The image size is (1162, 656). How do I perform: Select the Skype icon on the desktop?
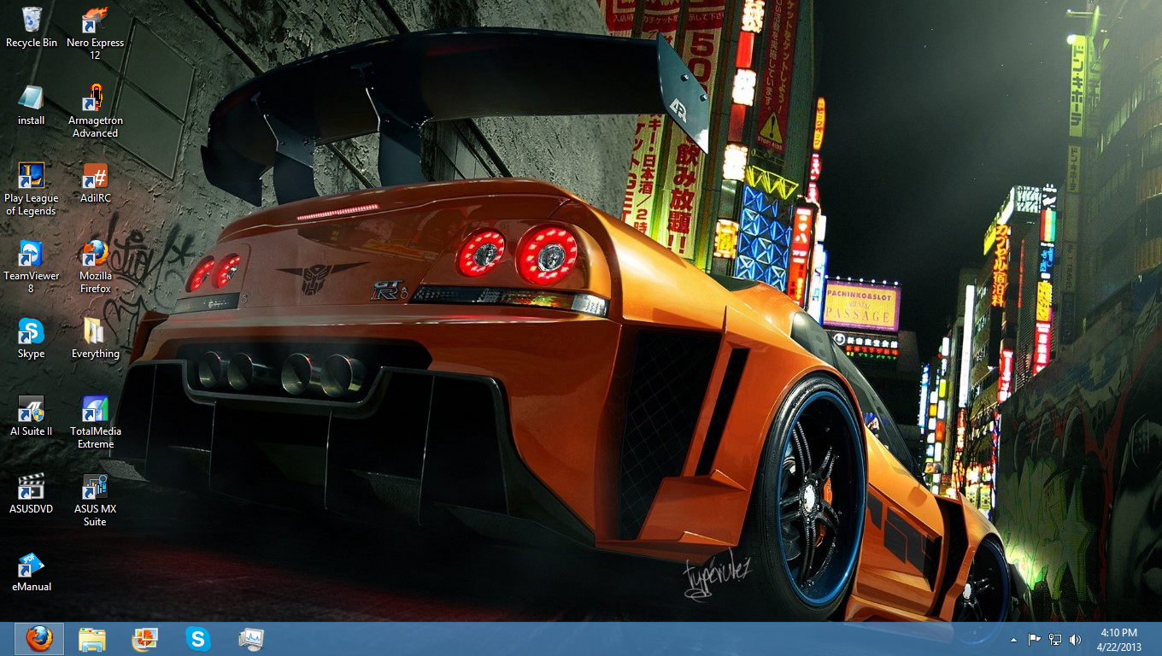32,331
